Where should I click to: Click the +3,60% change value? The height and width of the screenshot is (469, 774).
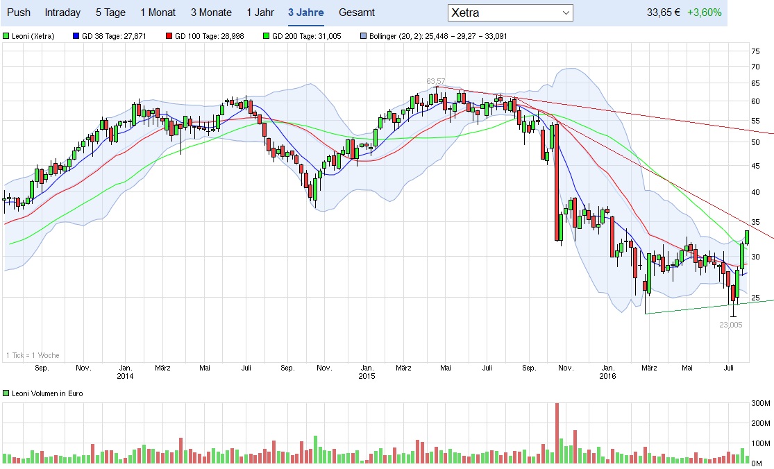(705, 12)
